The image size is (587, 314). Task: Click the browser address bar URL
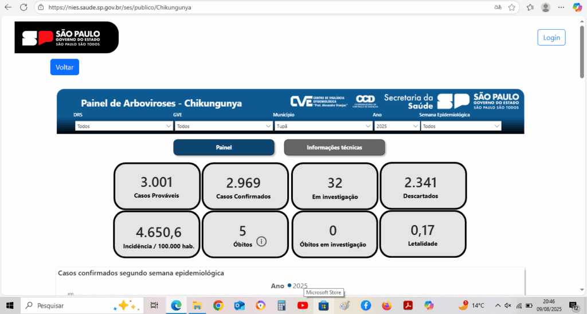coord(120,7)
